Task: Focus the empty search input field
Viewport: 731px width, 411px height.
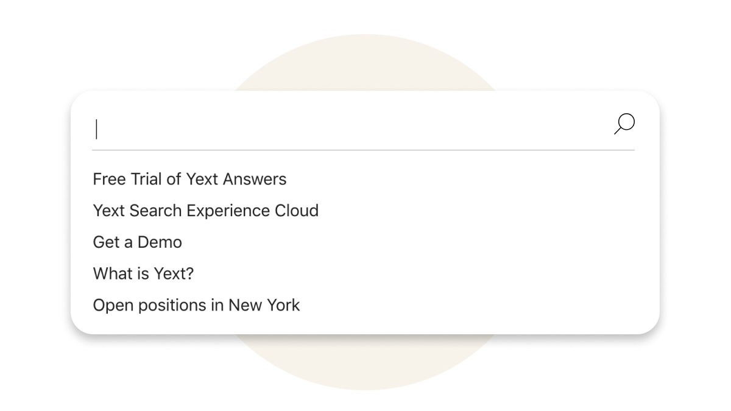Action: pos(350,129)
